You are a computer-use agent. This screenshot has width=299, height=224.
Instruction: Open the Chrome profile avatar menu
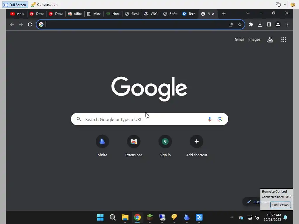(278, 24)
